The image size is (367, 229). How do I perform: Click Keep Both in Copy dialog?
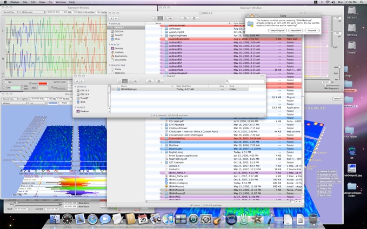(x=296, y=31)
